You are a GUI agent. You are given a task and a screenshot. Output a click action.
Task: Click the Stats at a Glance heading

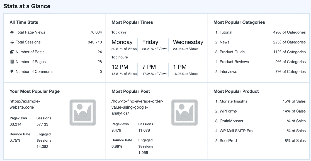coord(27,6)
